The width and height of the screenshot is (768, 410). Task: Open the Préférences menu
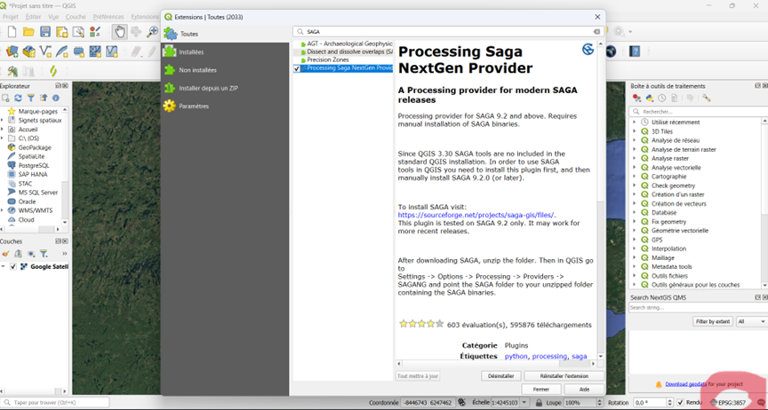tap(108, 17)
